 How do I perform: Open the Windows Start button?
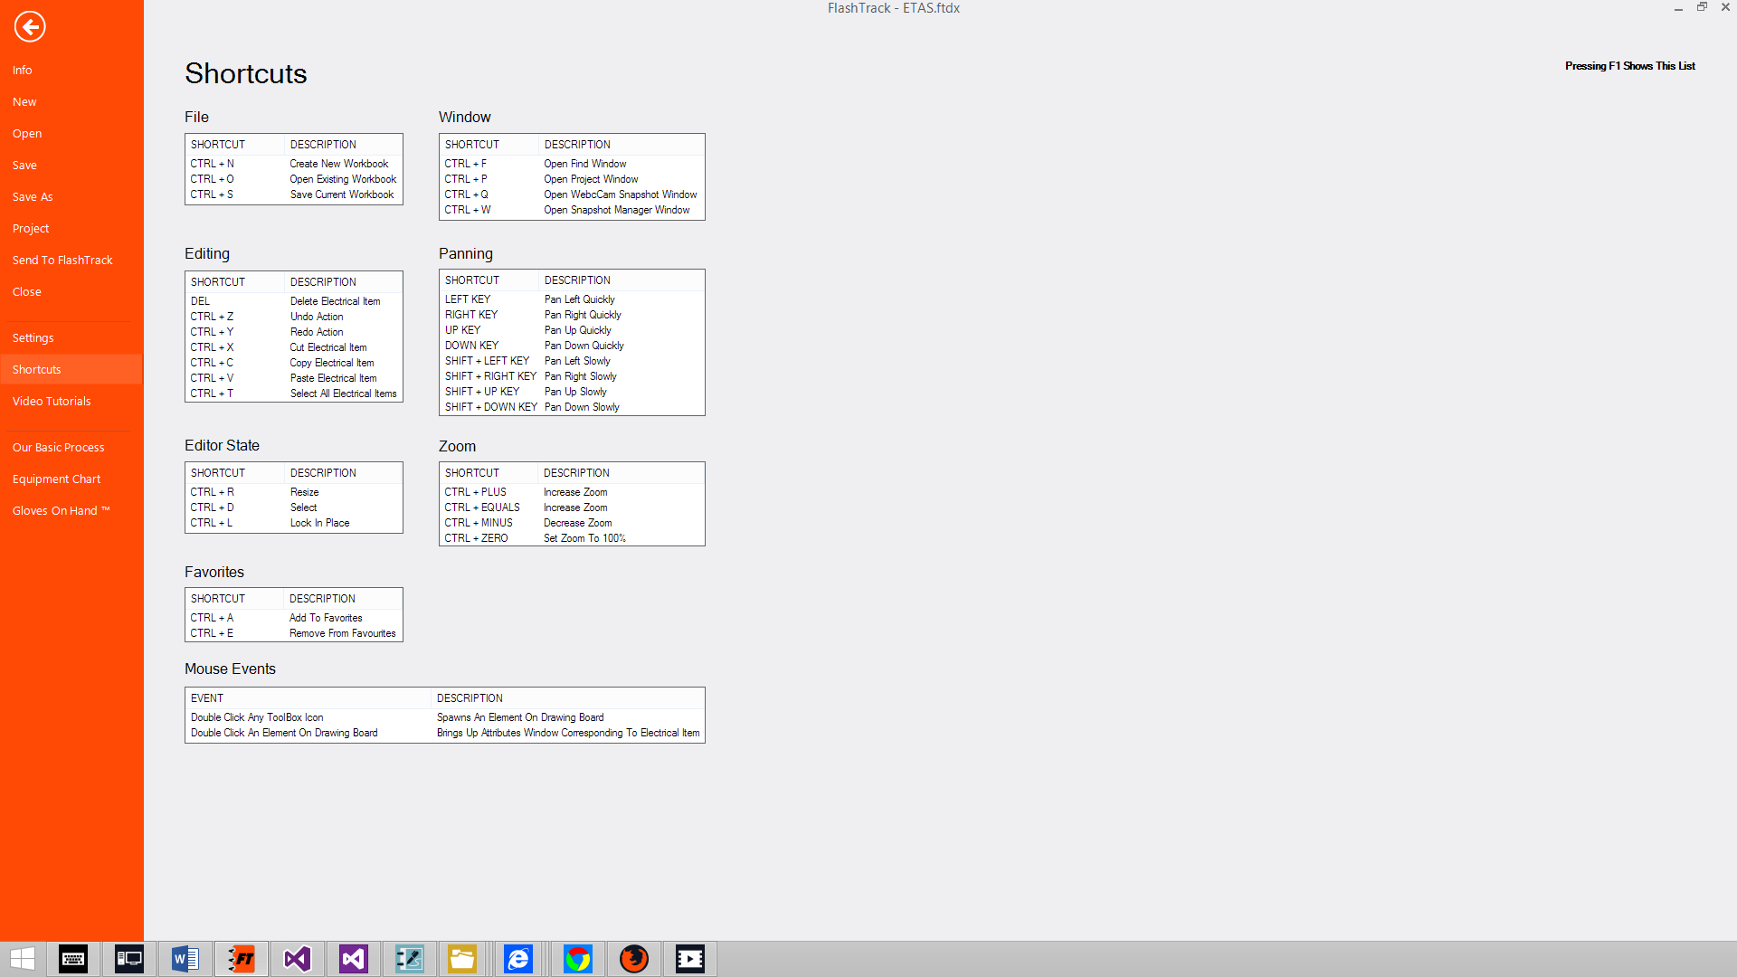pyautogui.click(x=23, y=959)
